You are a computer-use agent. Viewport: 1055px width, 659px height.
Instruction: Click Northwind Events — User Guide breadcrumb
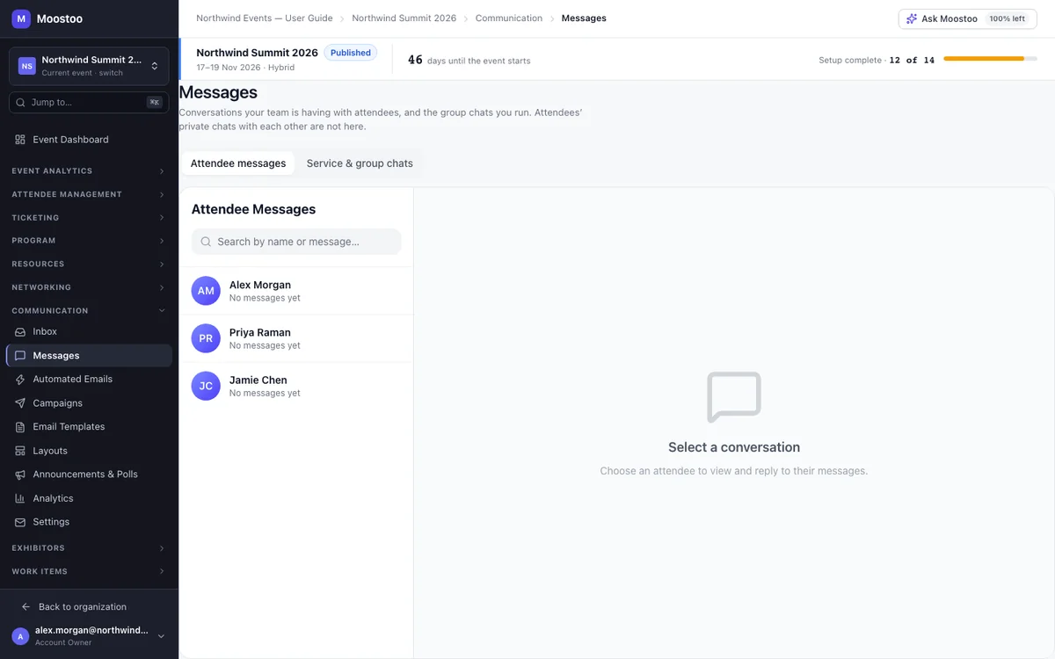(x=265, y=18)
